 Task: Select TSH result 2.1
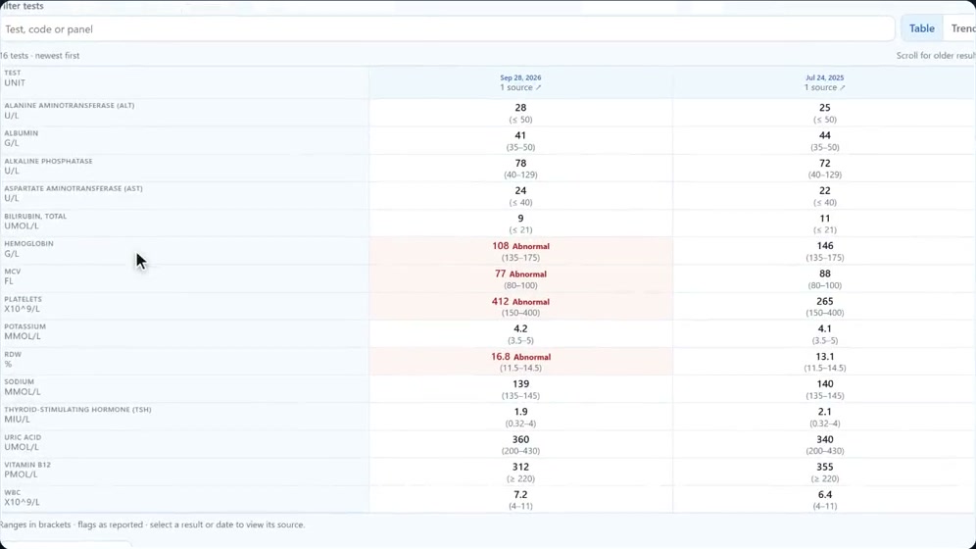pyautogui.click(x=825, y=412)
